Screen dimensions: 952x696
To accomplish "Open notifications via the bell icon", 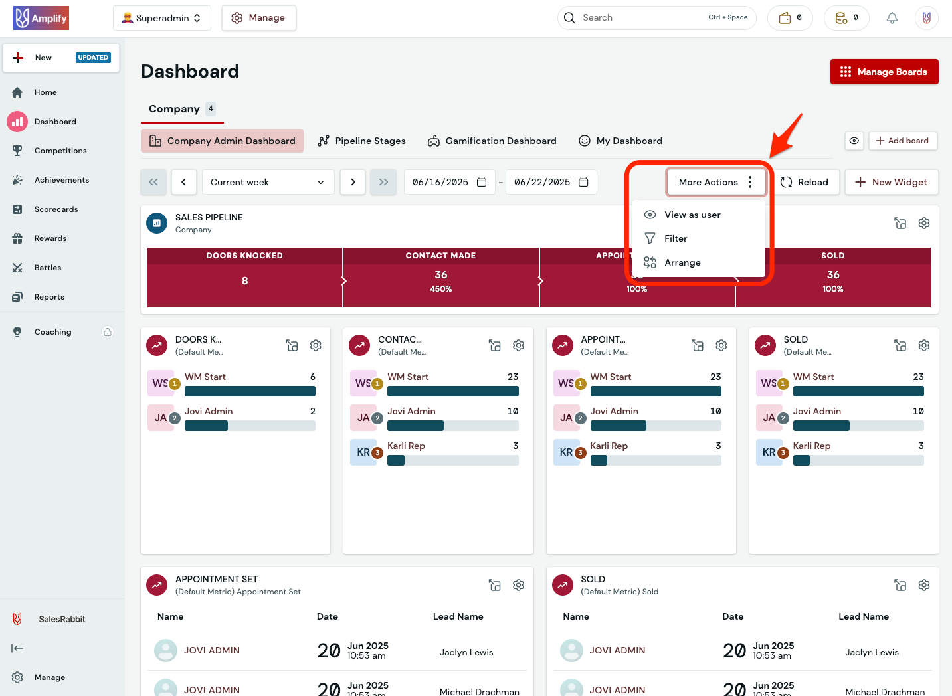I will (892, 18).
